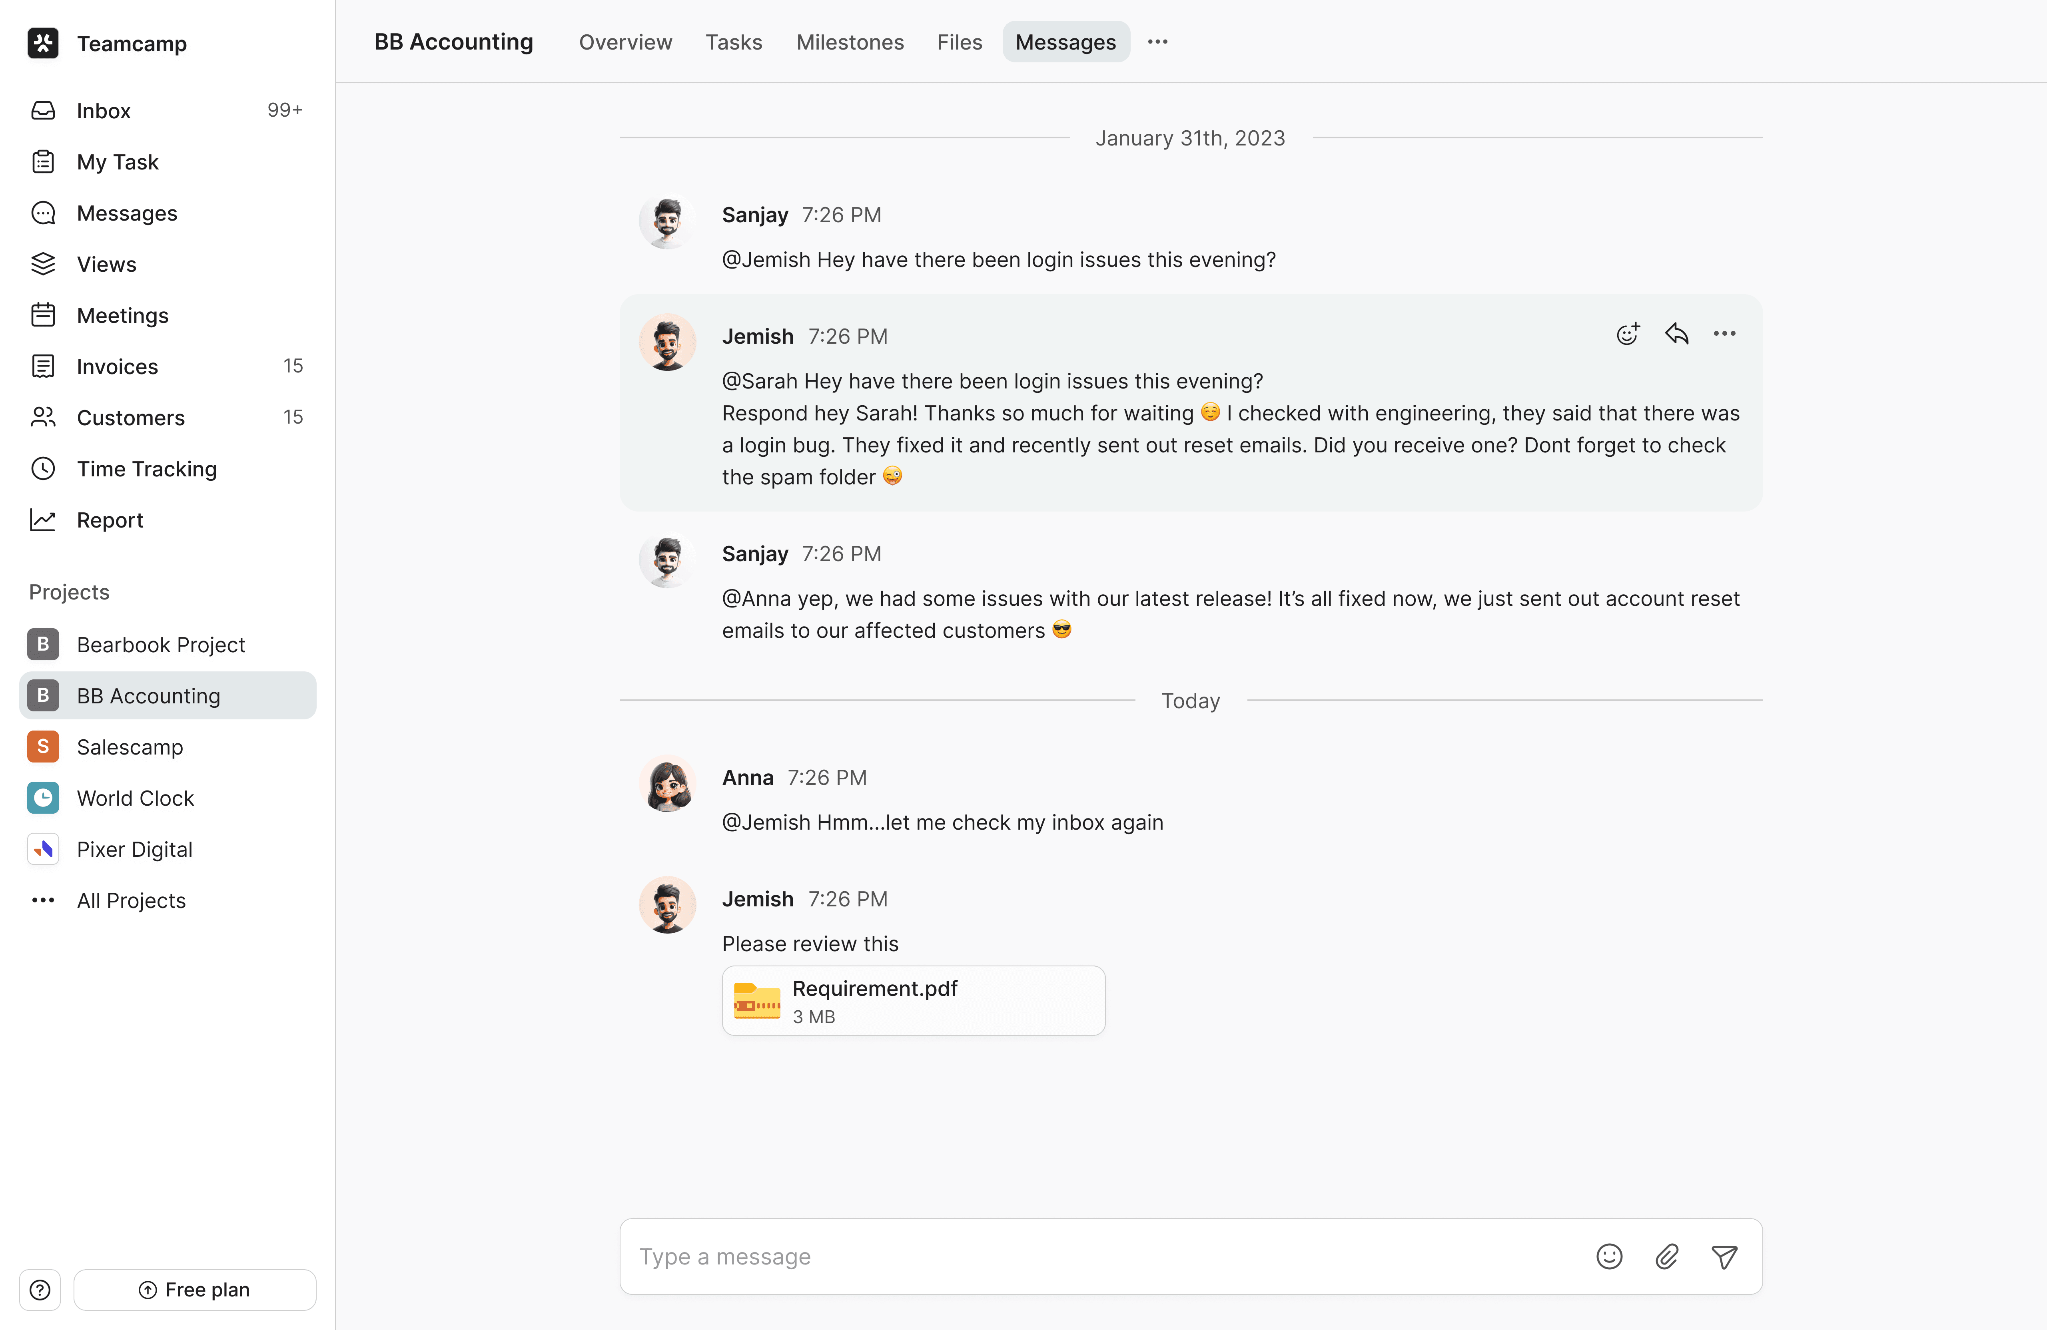Viewport: 2047px width, 1330px height.
Task: Expand All Projects list
Action: (x=131, y=900)
